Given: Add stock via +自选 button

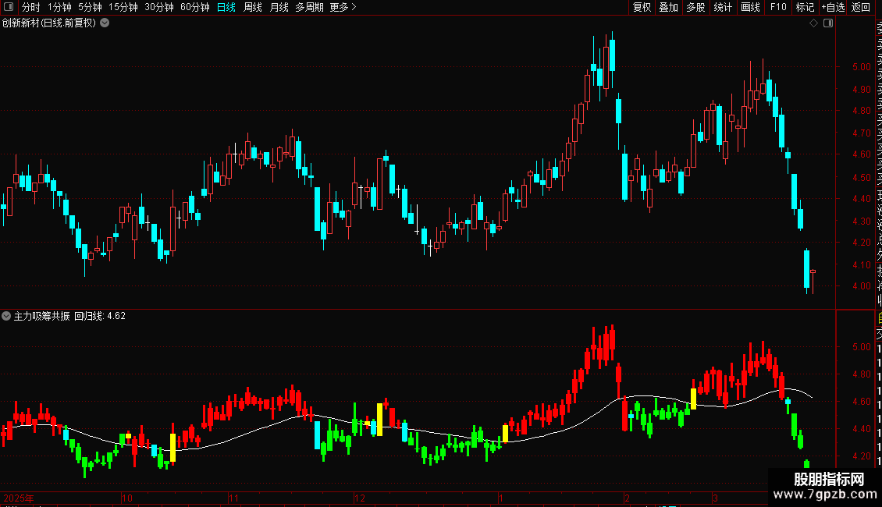Looking at the screenshot, I should [833, 7].
